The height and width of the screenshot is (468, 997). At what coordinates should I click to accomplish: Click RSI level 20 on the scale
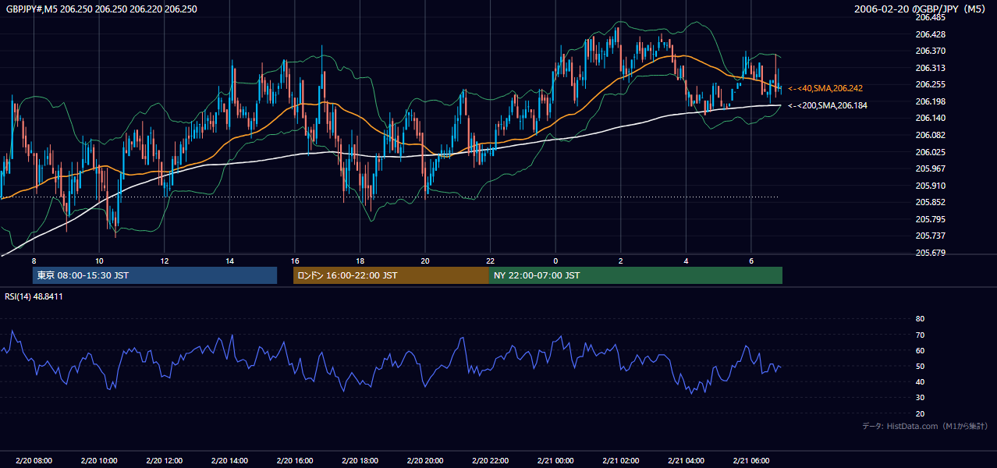(920, 413)
